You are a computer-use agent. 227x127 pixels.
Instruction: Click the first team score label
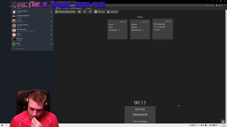[x=123, y=22]
